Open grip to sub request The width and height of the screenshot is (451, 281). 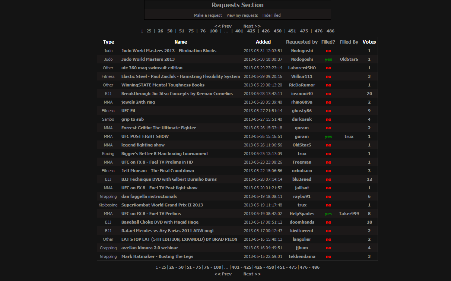pos(133,119)
